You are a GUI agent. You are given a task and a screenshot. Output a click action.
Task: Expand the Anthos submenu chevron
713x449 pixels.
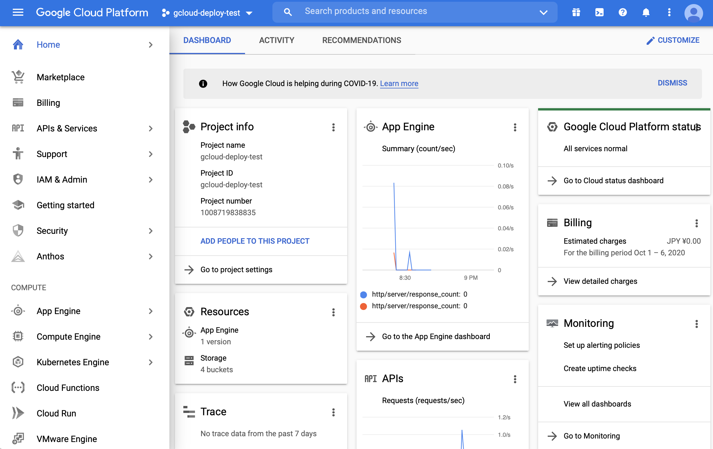tap(151, 256)
